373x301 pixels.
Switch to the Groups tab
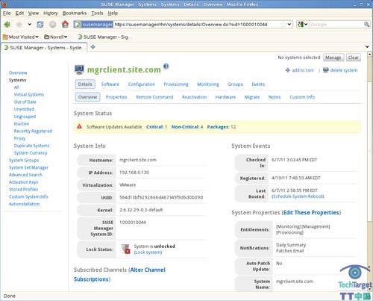[235, 84]
